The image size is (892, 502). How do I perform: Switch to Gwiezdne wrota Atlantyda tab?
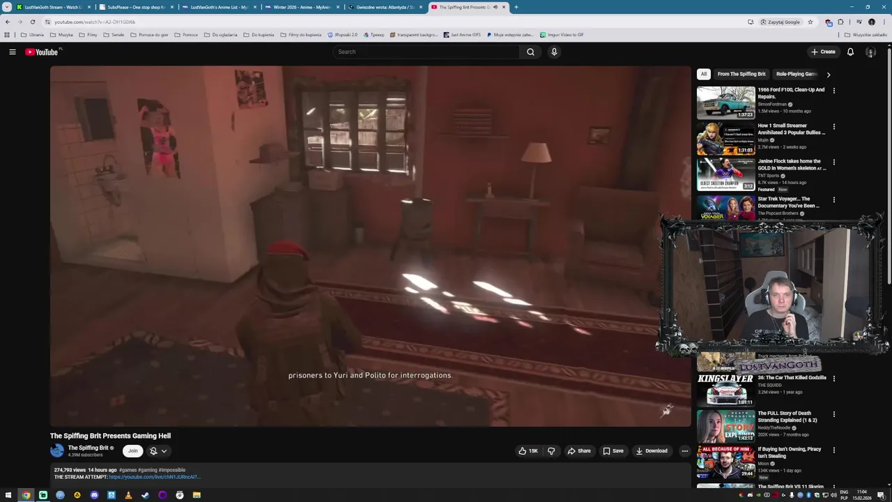click(385, 7)
